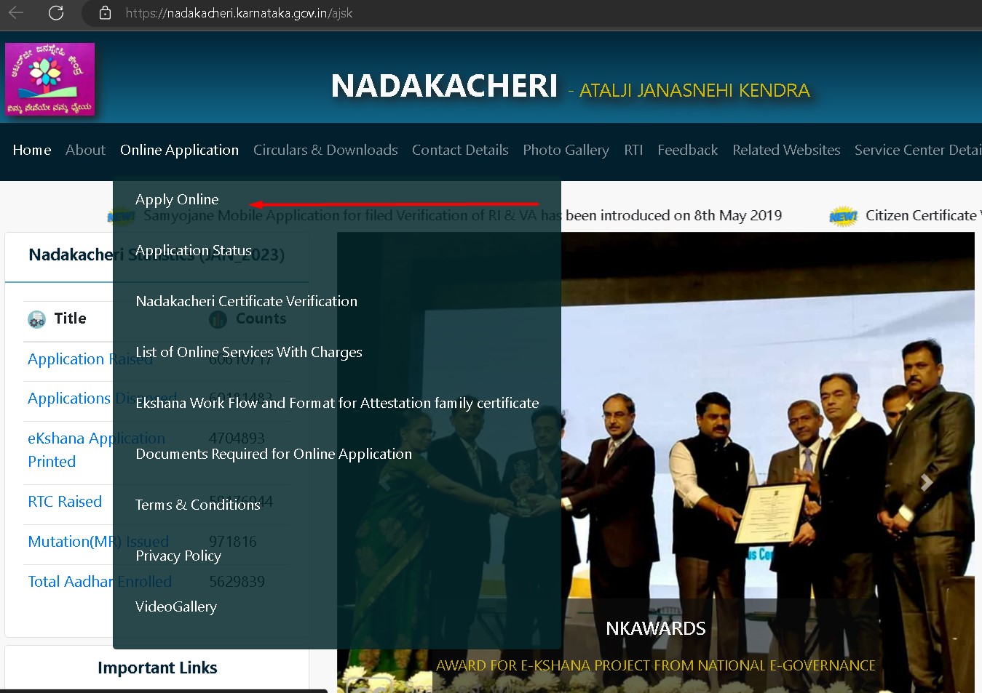
Task: Select Apply Online from the dropdown
Action: point(177,199)
